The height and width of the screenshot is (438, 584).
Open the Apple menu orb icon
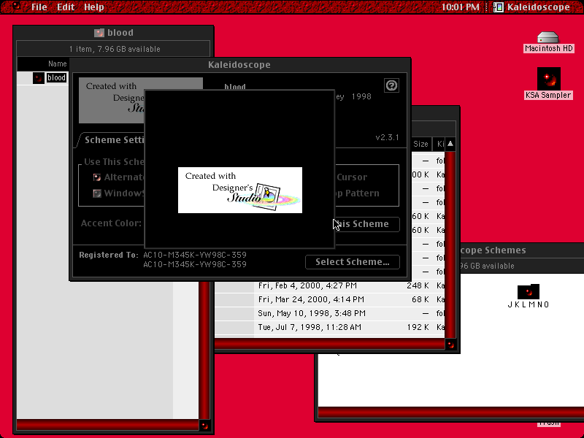tap(17, 7)
